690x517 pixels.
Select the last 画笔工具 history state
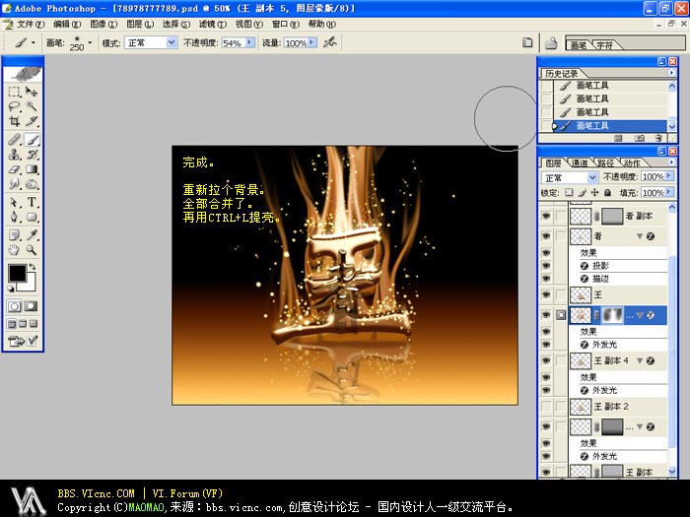point(591,126)
